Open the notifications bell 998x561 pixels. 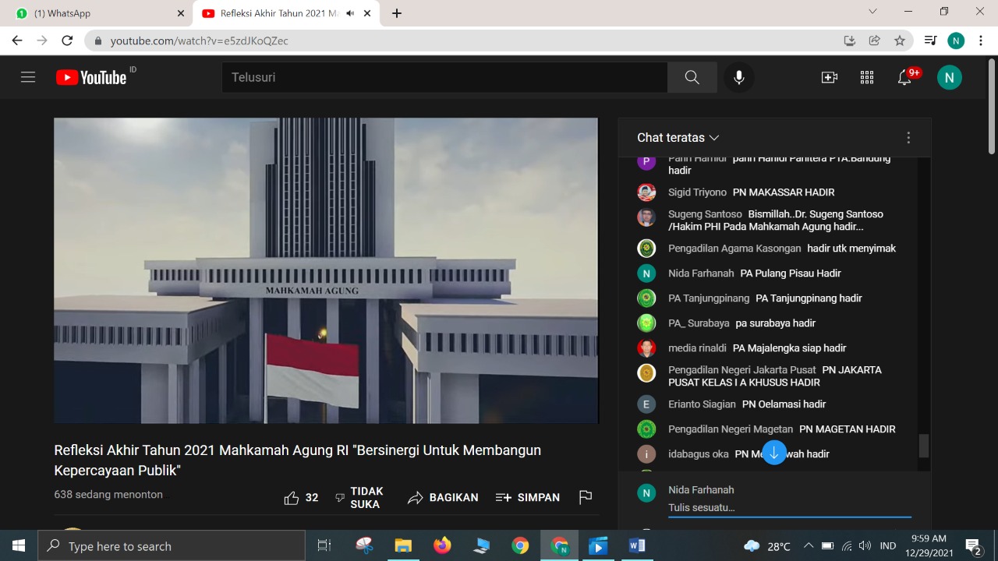point(904,77)
